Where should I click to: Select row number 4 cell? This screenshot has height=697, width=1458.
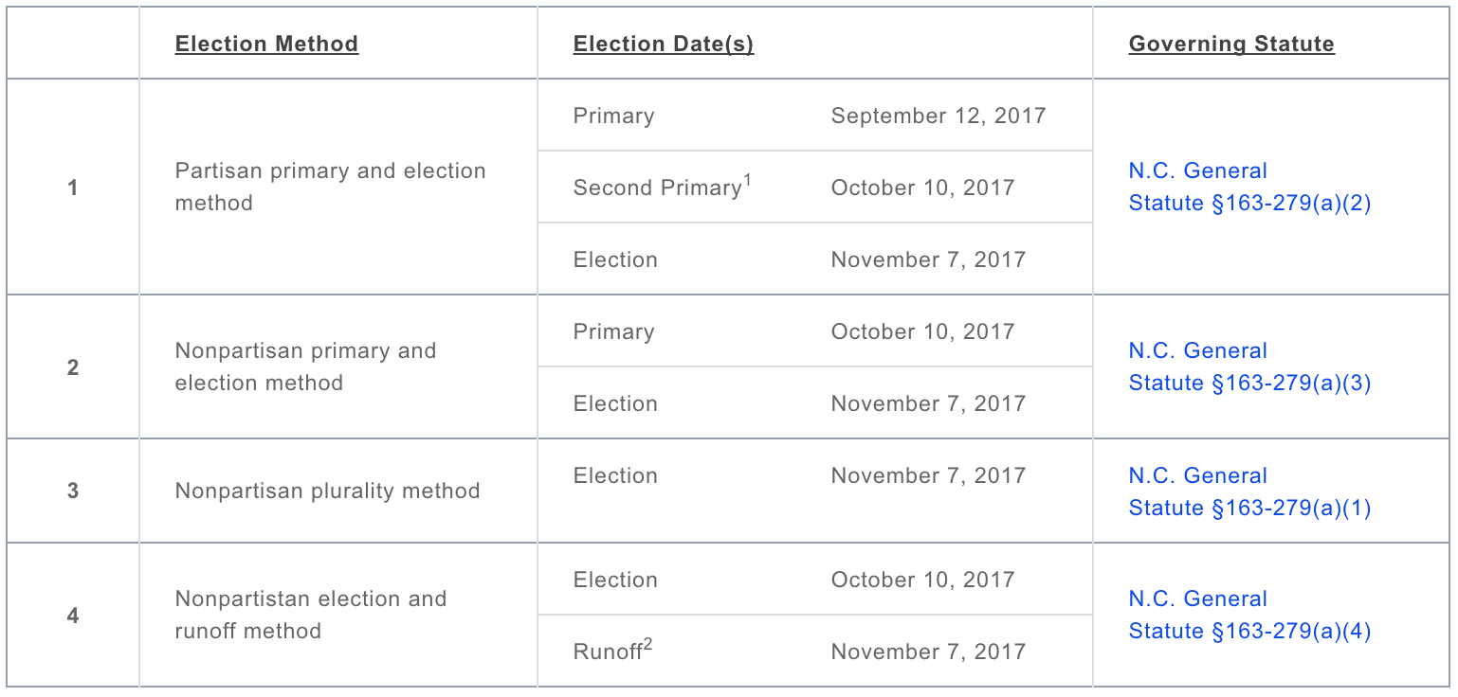[73, 616]
